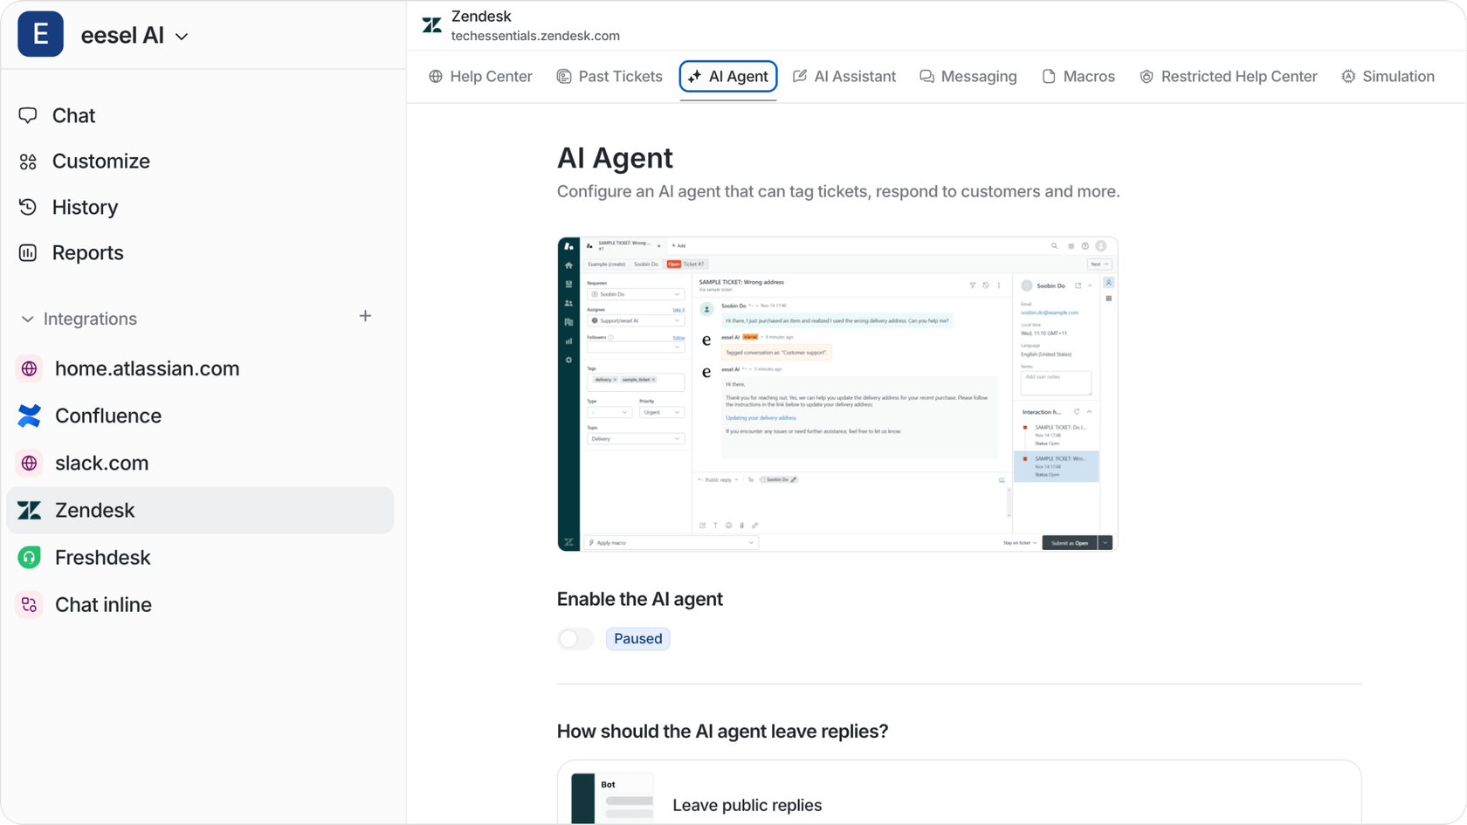1467x825 pixels.
Task: Select the Chat inline integration
Action: [103, 604]
